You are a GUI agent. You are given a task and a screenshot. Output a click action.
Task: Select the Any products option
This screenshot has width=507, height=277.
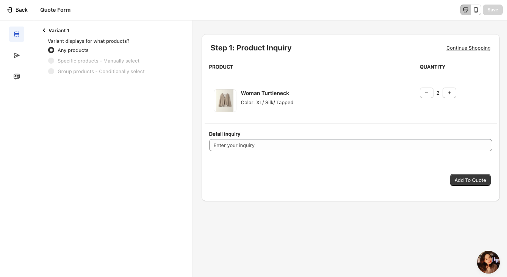pos(51,50)
